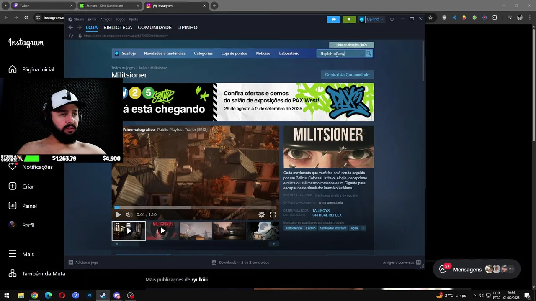The height and width of the screenshot is (301, 536).
Task: Click the thumbnail strip right arrow
Action: click(x=274, y=244)
